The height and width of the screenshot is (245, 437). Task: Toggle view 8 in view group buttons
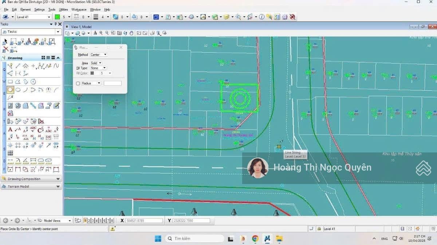point(112,220)
